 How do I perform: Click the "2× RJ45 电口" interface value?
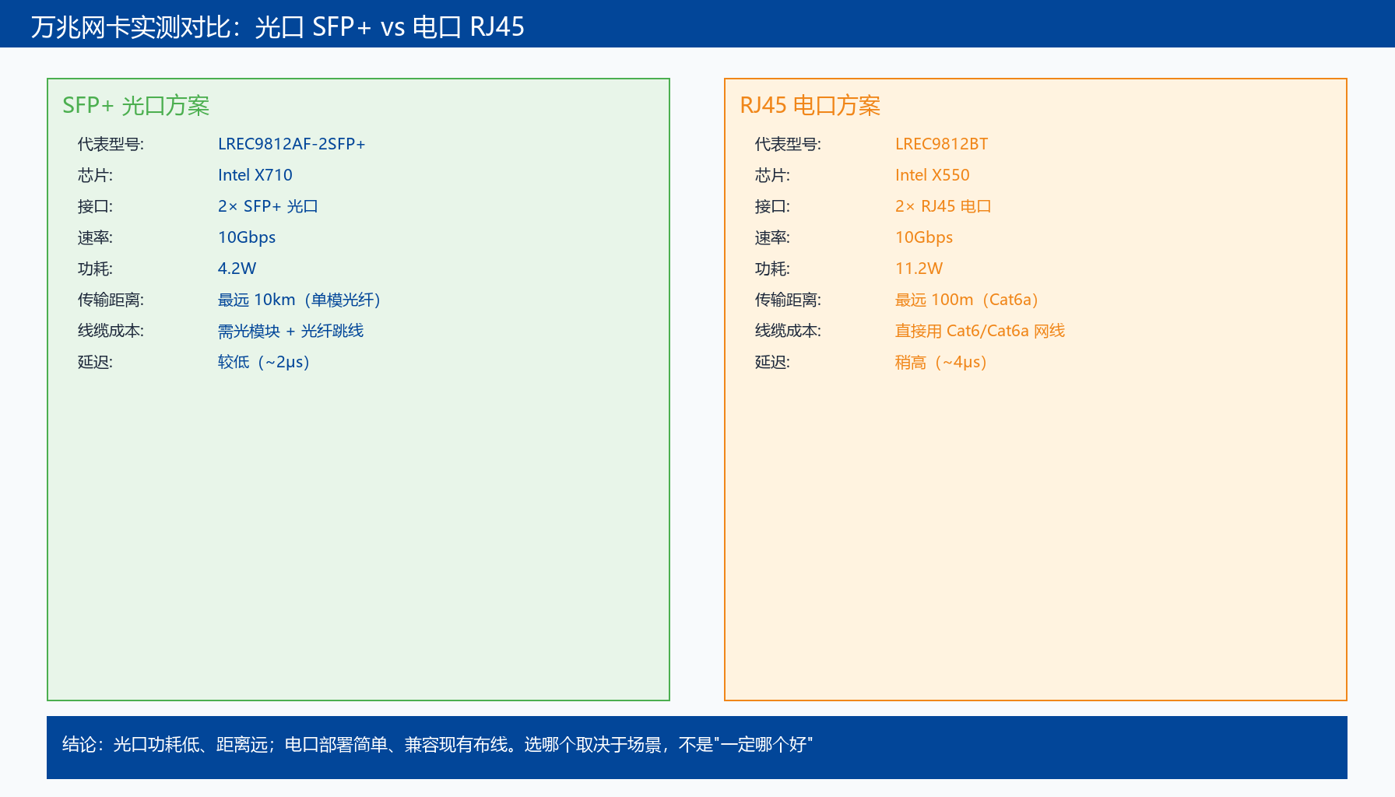(943, 206)
